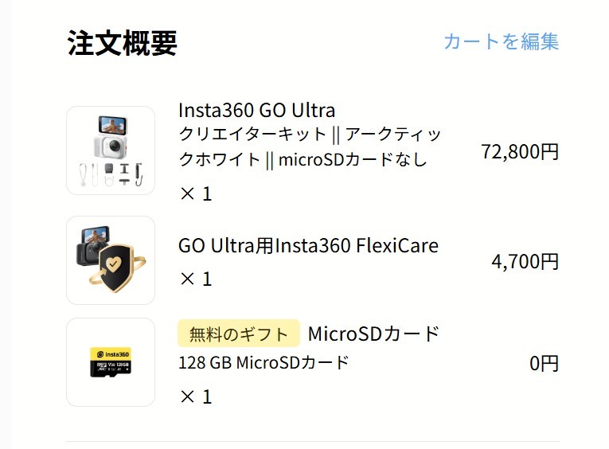Click the gold shield heart icon in thumbnail
Screen dimensions: 609x449
pos(113,268)
